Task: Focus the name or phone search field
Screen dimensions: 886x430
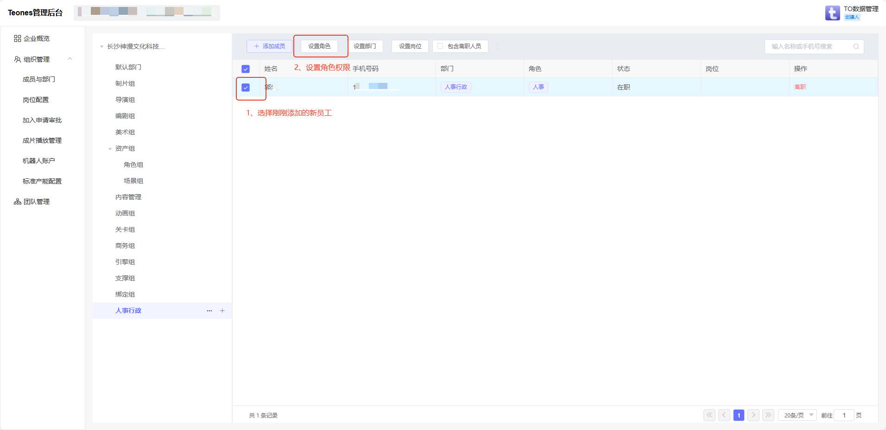Action: tap(809, 46)
